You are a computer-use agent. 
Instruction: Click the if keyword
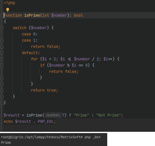[42, 65]
